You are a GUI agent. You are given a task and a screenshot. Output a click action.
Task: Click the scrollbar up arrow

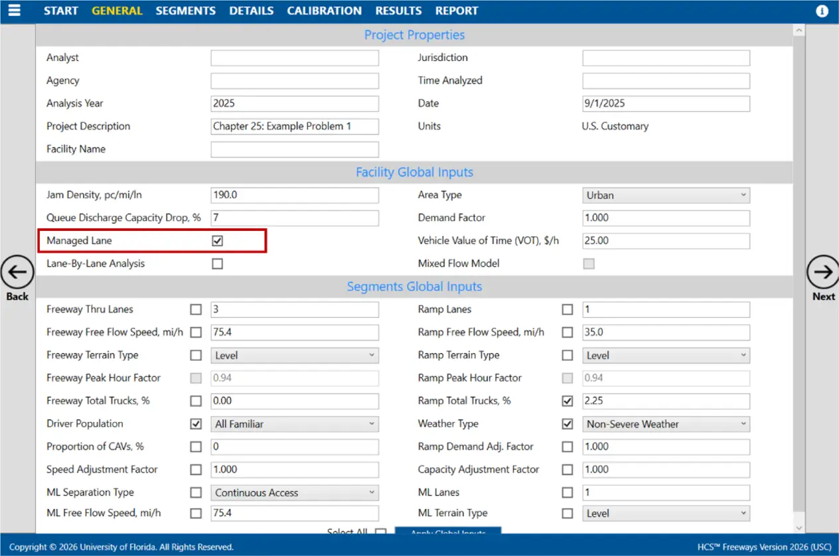(799, 31)
